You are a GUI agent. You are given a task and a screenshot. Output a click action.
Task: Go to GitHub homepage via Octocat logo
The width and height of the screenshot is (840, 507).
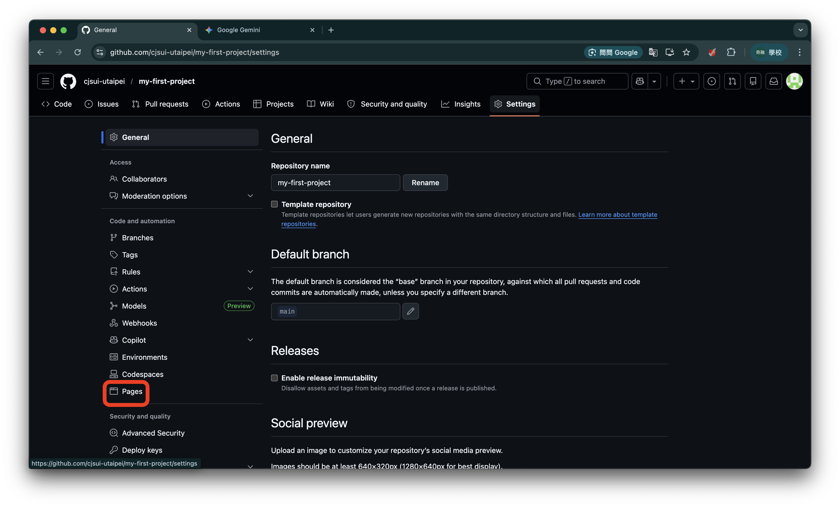tap(68, 81)
